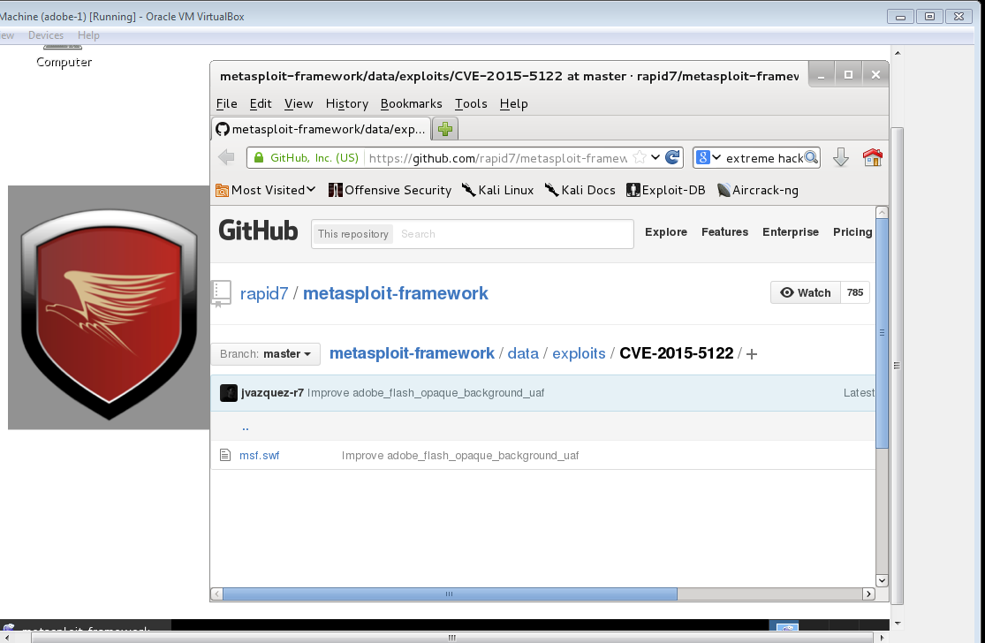Open the msf.swf file
The width and height of the screenshot is (985, 643).
[x=260, y=455]
